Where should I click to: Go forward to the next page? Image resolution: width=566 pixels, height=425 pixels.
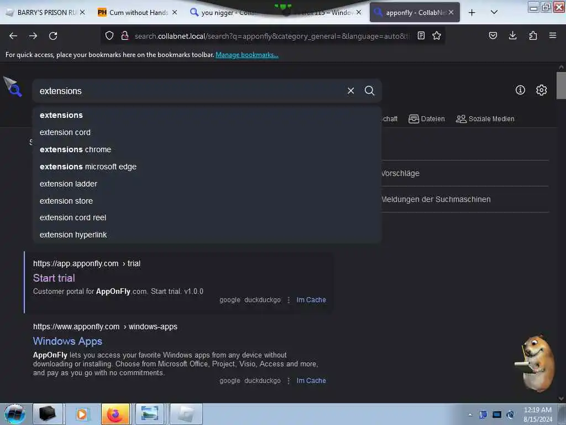pos(33,36)
